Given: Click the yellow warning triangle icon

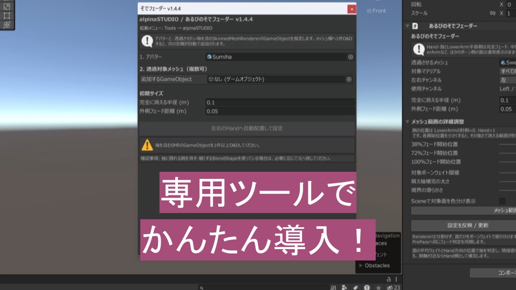Looking at the screenshot, I should click(x=147, y=145).
